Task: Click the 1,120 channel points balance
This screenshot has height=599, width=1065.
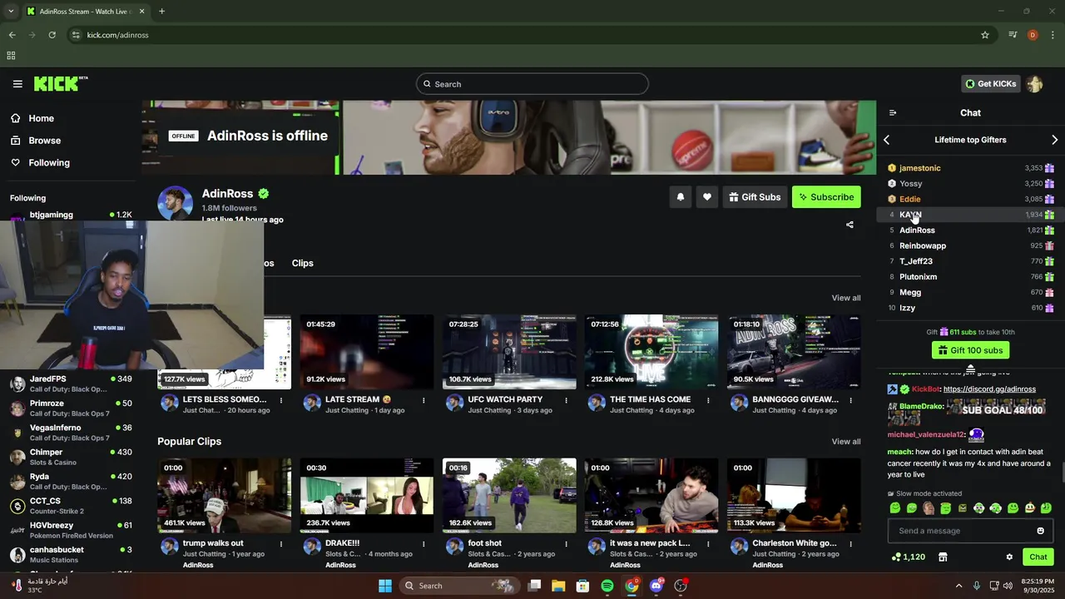Action: [x=908, y=557]
